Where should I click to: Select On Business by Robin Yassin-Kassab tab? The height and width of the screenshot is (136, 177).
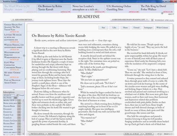[x=54, y=9]
